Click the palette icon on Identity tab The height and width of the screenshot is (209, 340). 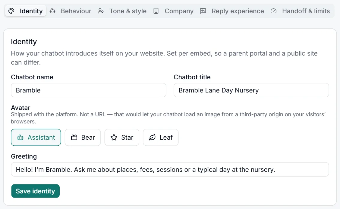tap(11, 11)
